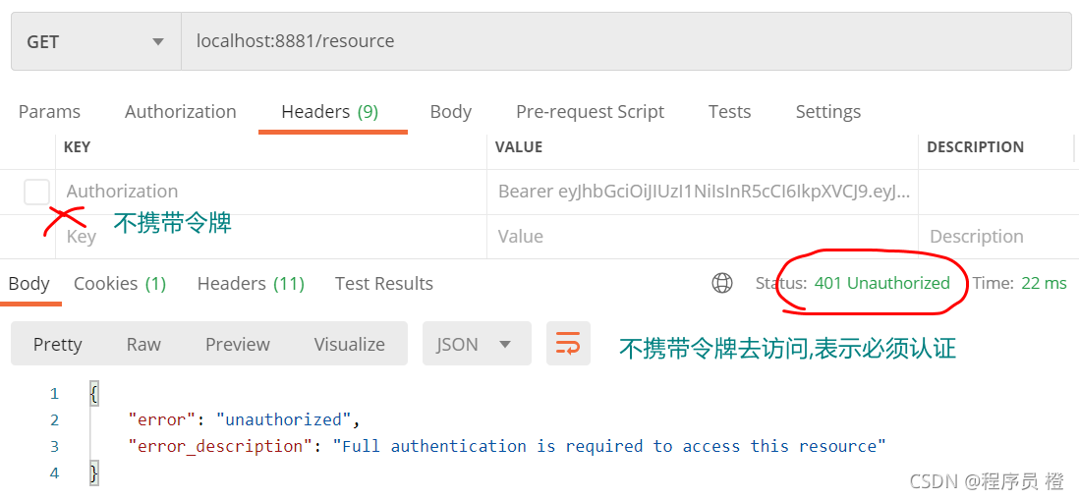Screen dimensions: 1079x500
Task: Select the response Body tab
Action: (x=28, y=283)
